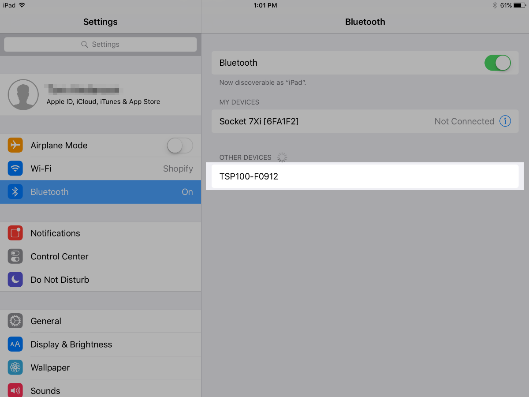This screenshot has height=397, width=529.
Task: Turn off the Bluetooth switch
Action: (498, 63)
